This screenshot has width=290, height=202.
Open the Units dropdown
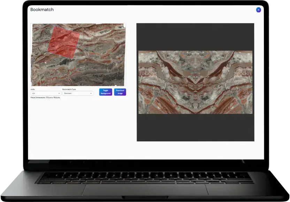tap(46, 93)
